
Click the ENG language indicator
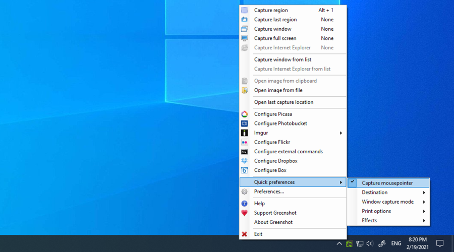point(396,243)
